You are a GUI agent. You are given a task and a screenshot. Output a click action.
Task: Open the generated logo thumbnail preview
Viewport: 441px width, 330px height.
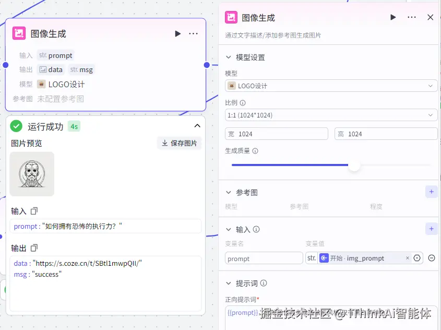32,174
